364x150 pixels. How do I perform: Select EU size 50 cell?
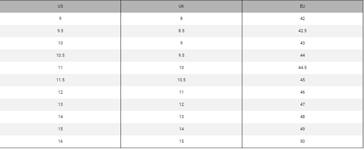302,142
